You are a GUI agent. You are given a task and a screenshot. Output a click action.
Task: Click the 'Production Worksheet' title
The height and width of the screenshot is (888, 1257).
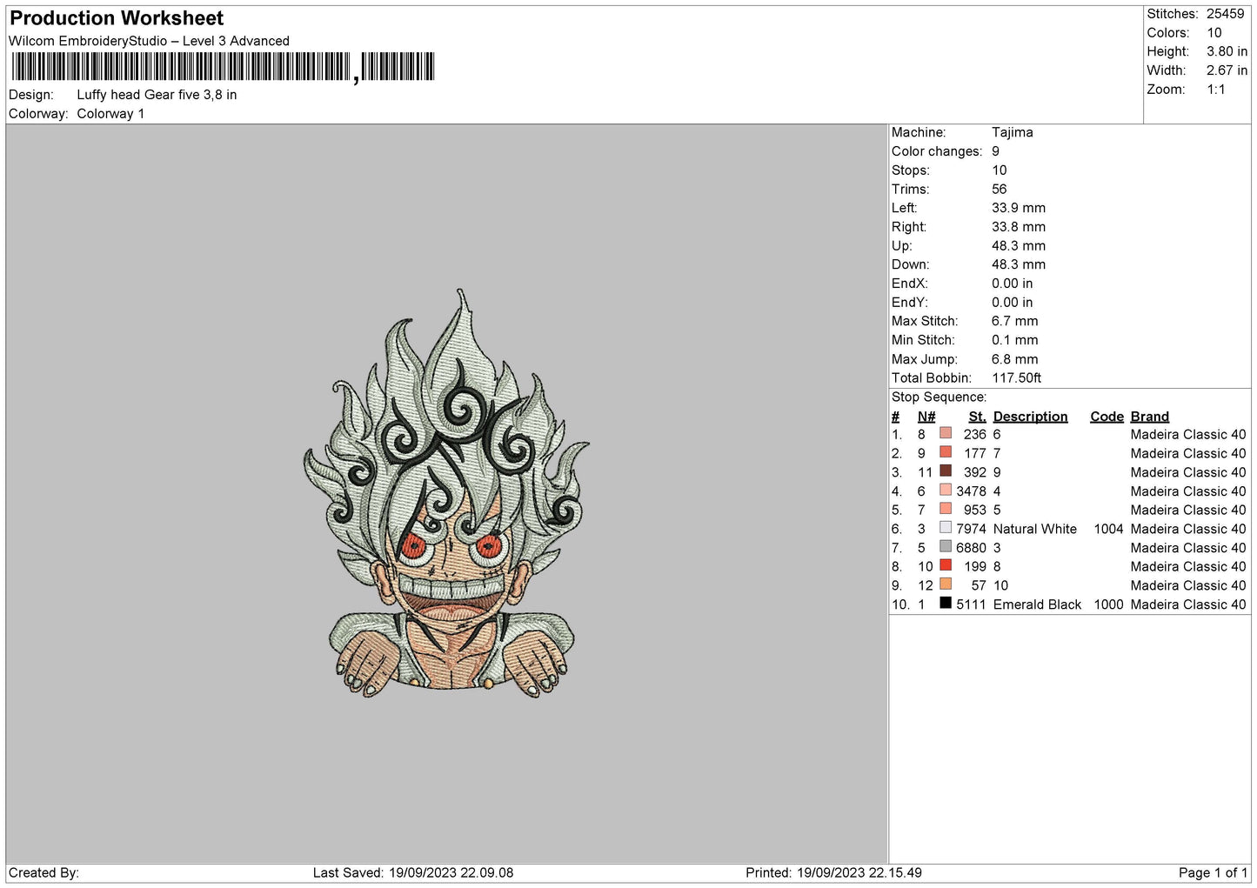click(x=117, y=18)
